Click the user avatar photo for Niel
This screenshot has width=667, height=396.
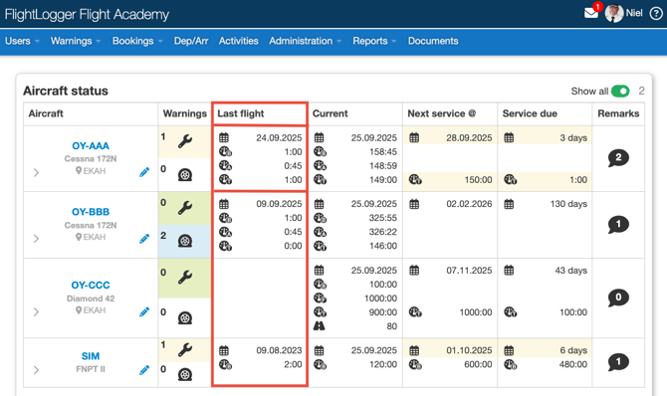(614, 14)
